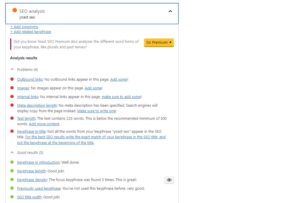This screenshot has height=203, width=281.
Task: Toggle the SEO analysis section visibility
Action: [x=170, y=11]
